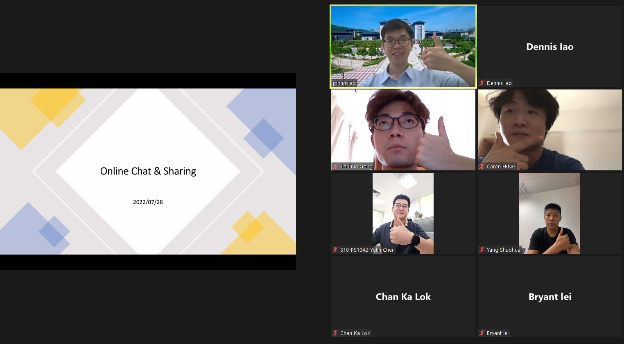Click the small Chan Ka Lok name label
Screen dimensions: 624x344
point(355,333)
